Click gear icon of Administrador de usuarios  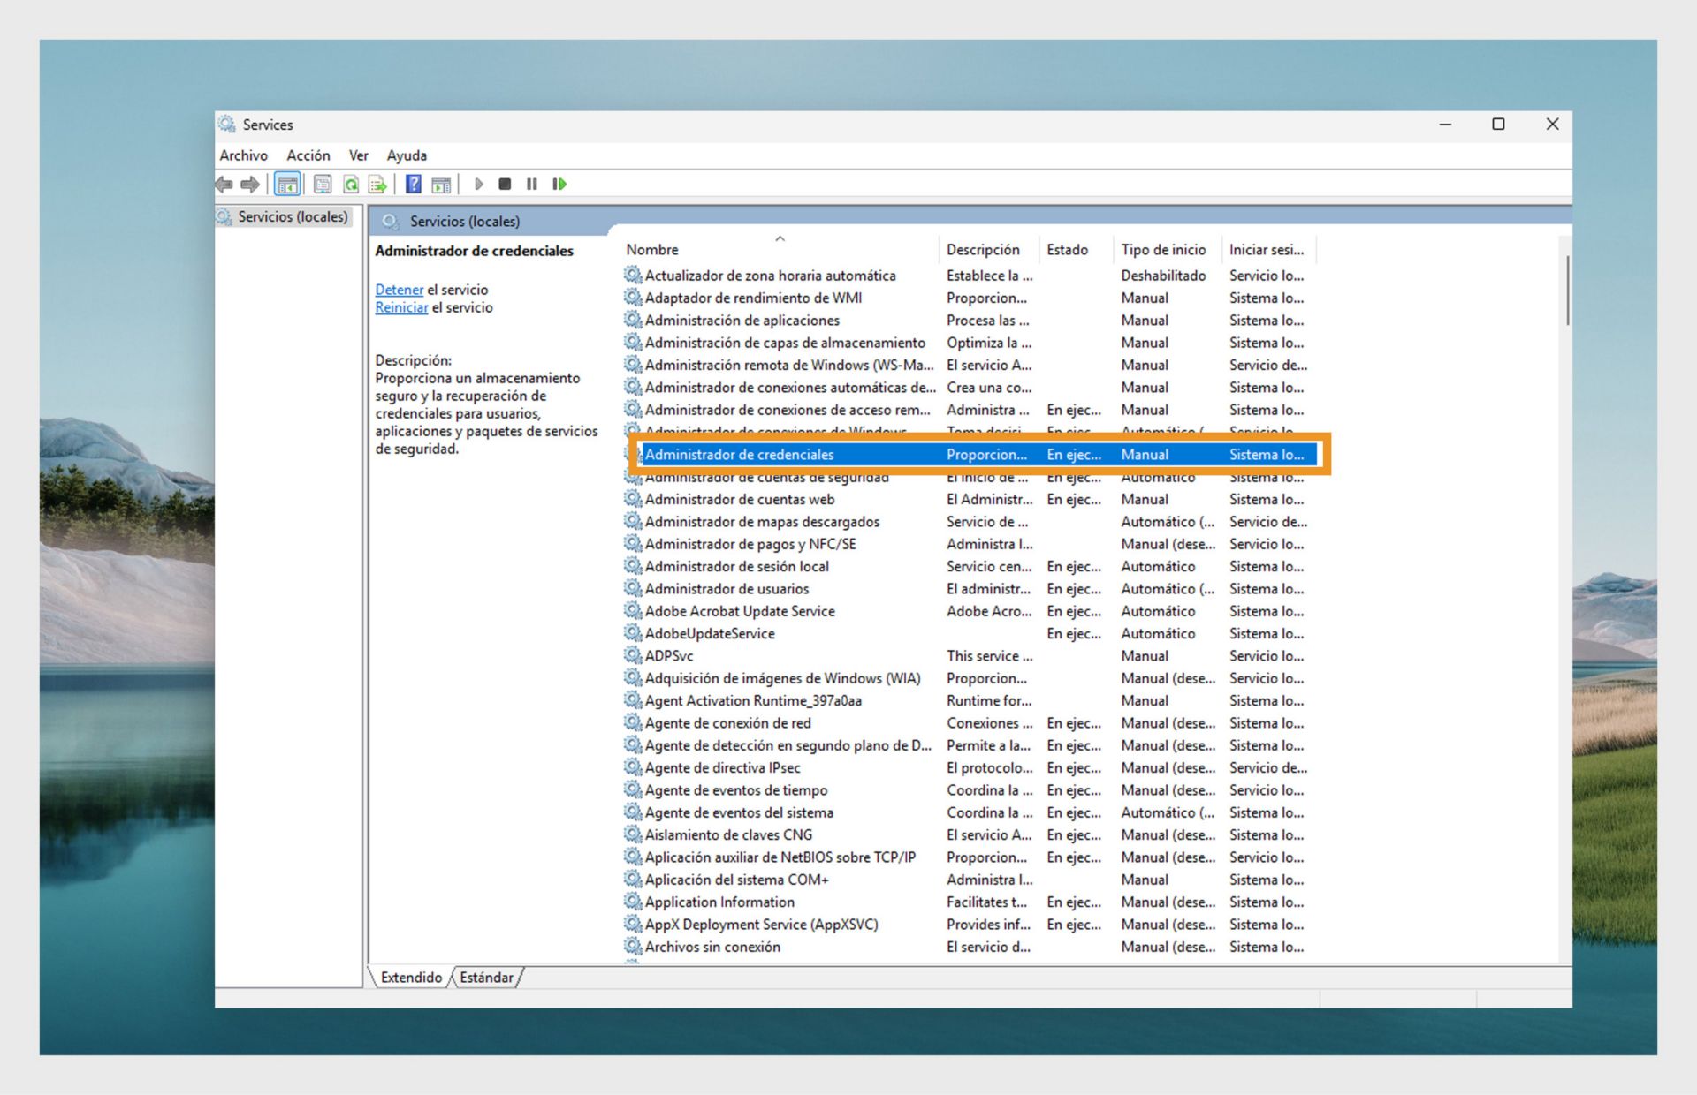coord(633,588)
